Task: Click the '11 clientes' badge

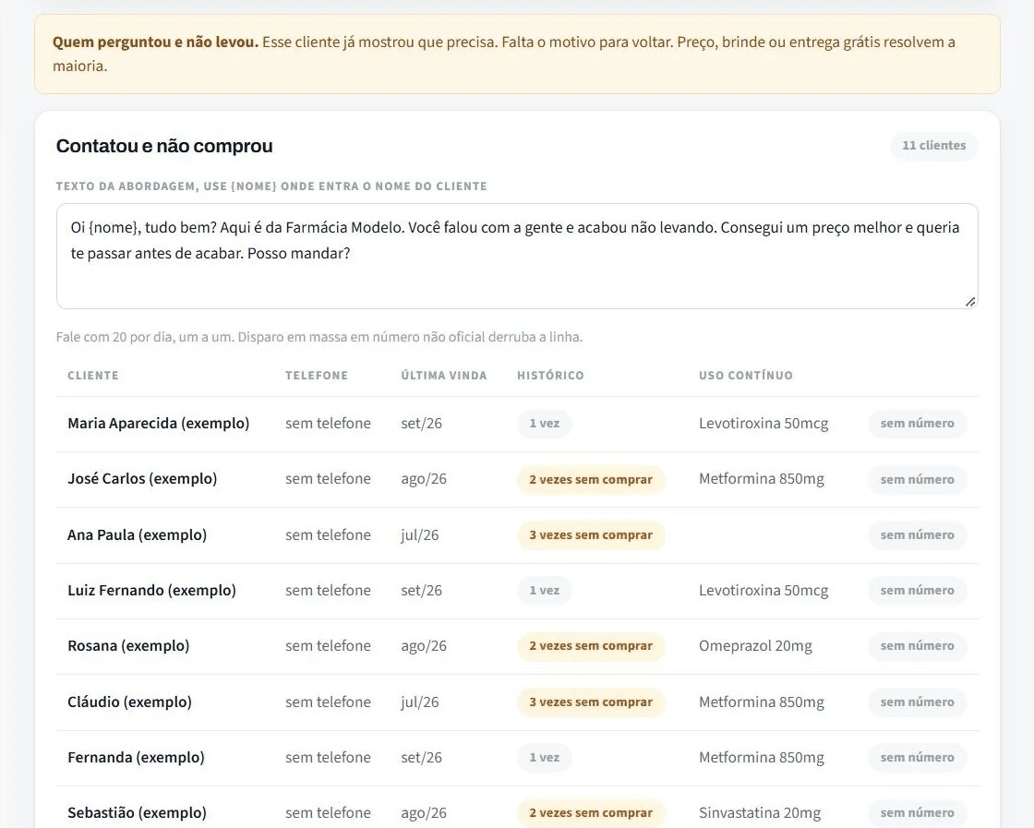Action: click(933, 146)
